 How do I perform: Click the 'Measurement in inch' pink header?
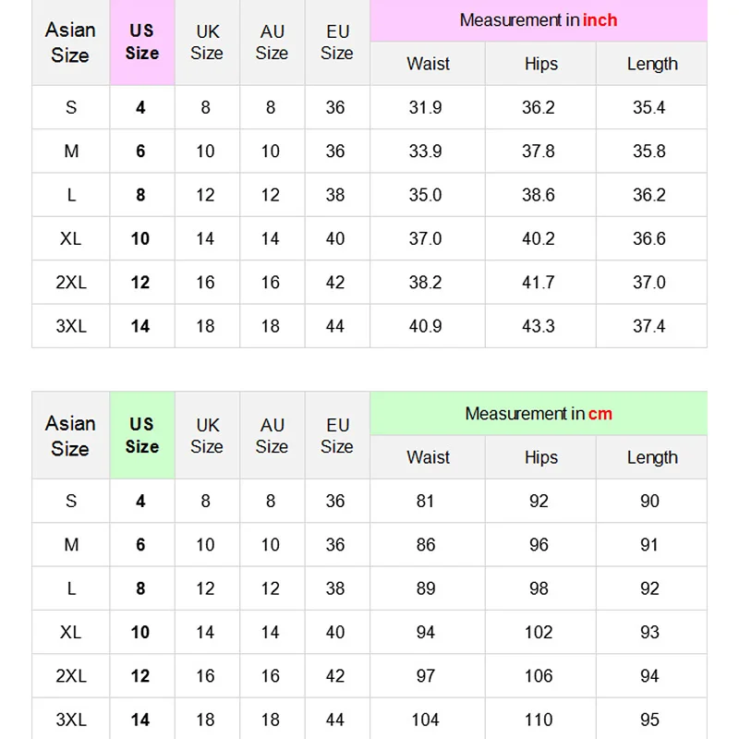[539, 20]
